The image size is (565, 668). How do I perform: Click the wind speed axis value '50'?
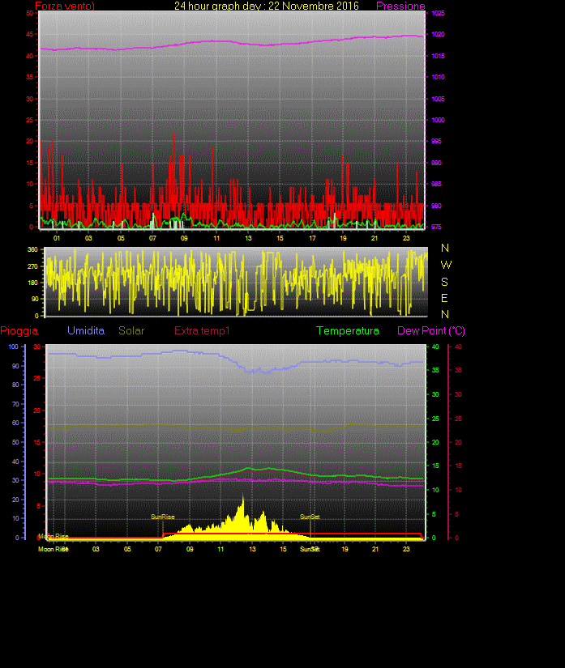click(29, 13)
